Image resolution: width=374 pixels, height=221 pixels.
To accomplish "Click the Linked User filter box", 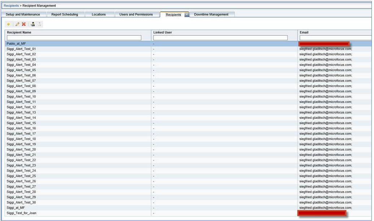I will pos(220,37).
